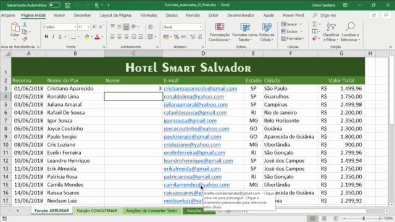Click the AutoSum sigma icon
The width and height of the screenshot is (395, 222).
pyautogui.click(x=315, y=24)
